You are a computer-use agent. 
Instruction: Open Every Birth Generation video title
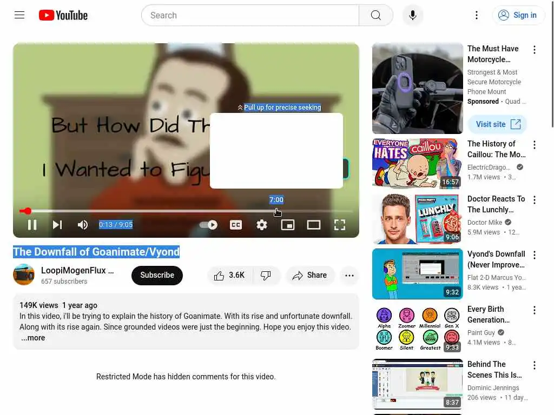coord(489,314)
